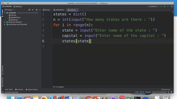This screenshot has height=99, width=177.
Task: Open Project panel settings gear
Action: 37,10
